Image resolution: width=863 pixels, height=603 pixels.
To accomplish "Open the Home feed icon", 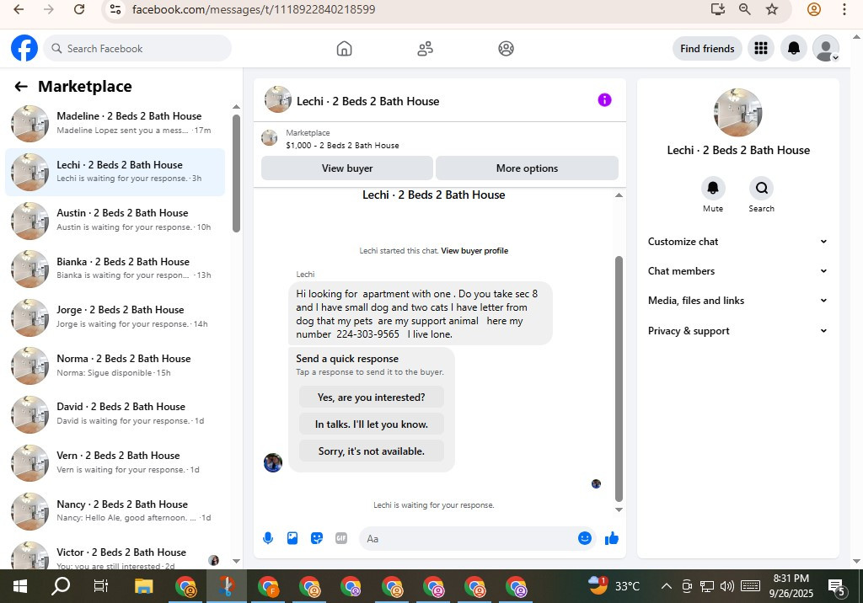I will (x=344, y=48).
